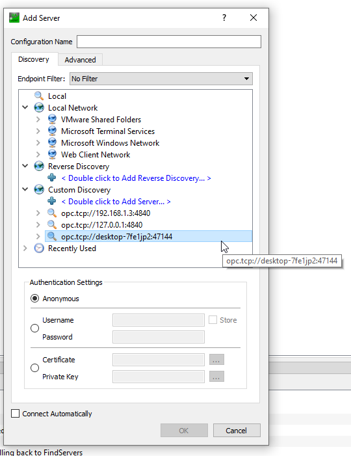This screenshot has width=351, height=456.
Task: Expand the Recently Used tree node
Action: click(25, 248)
